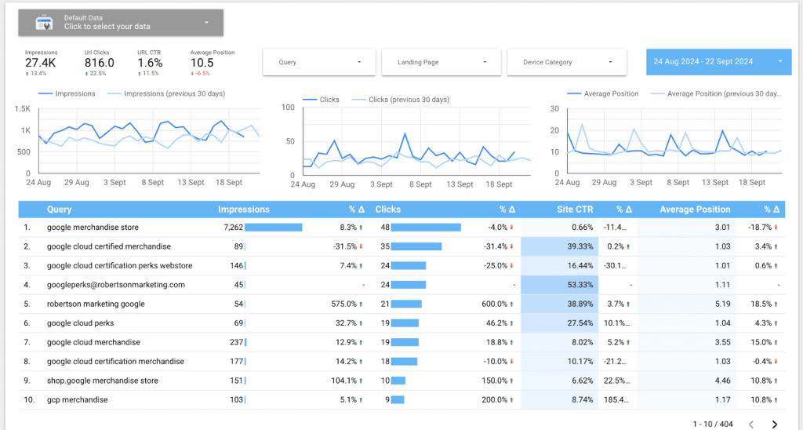Open the Default Data source selector
The height and width of the screenshot is (430, 803).
121,23
